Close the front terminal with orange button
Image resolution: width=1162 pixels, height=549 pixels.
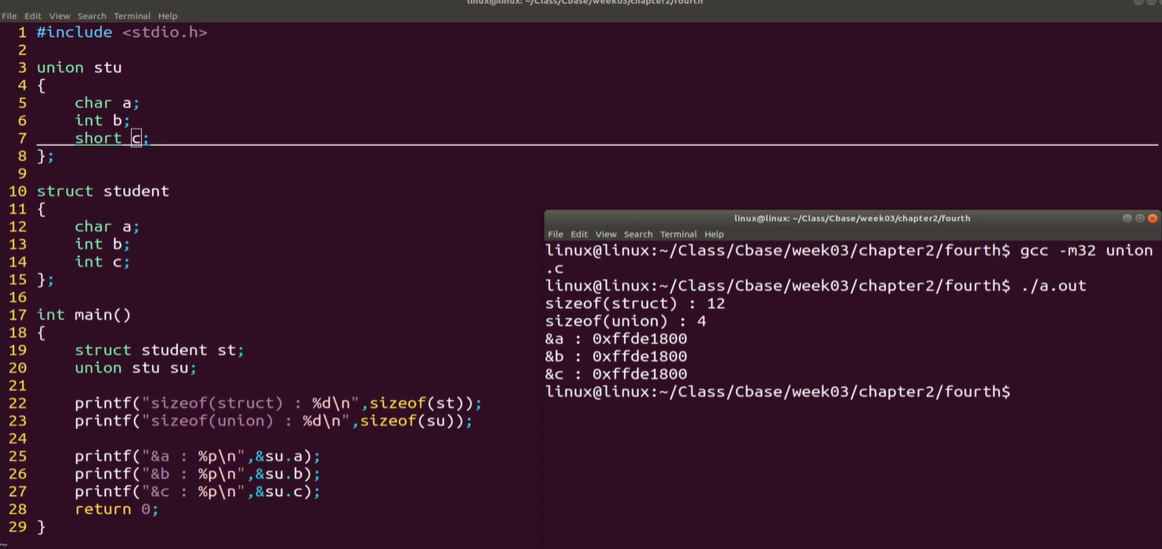(1152, 219)
